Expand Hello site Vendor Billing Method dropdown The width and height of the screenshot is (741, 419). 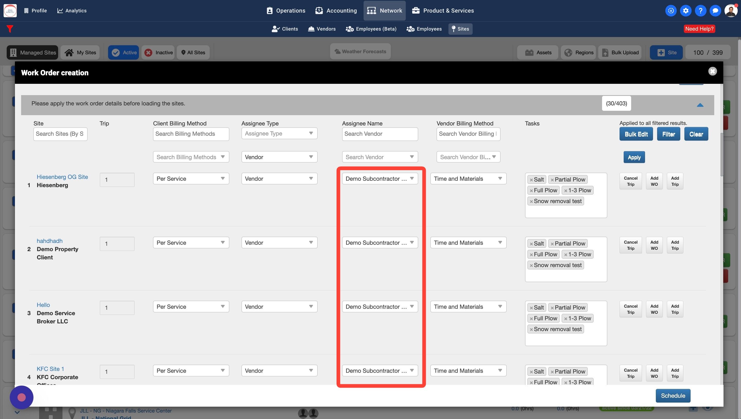tap(468, 307)
